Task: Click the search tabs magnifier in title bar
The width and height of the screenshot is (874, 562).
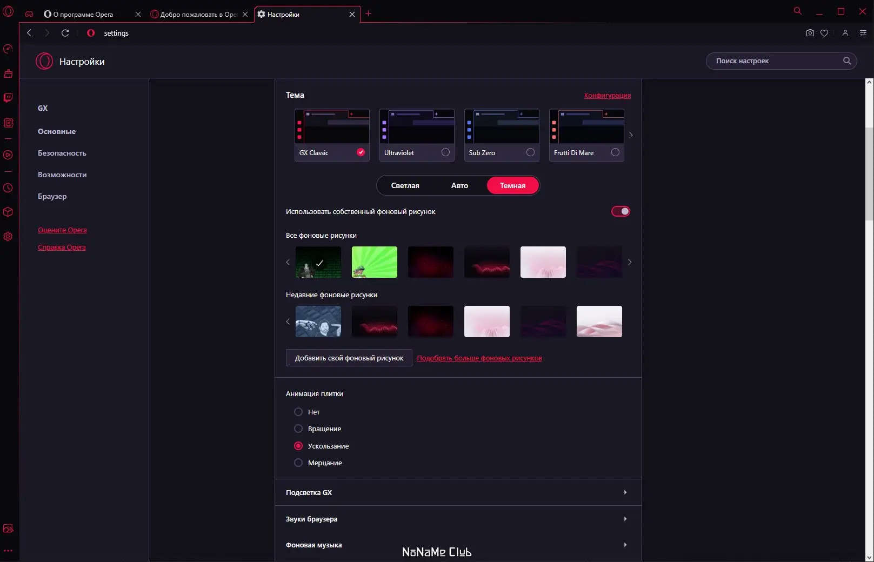Action: [x=797, y=11]
